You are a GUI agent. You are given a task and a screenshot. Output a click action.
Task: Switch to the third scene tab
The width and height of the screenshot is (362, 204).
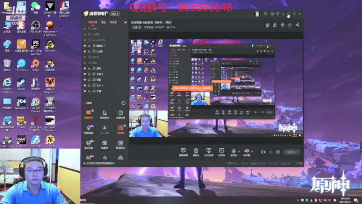tap(114, 22)
